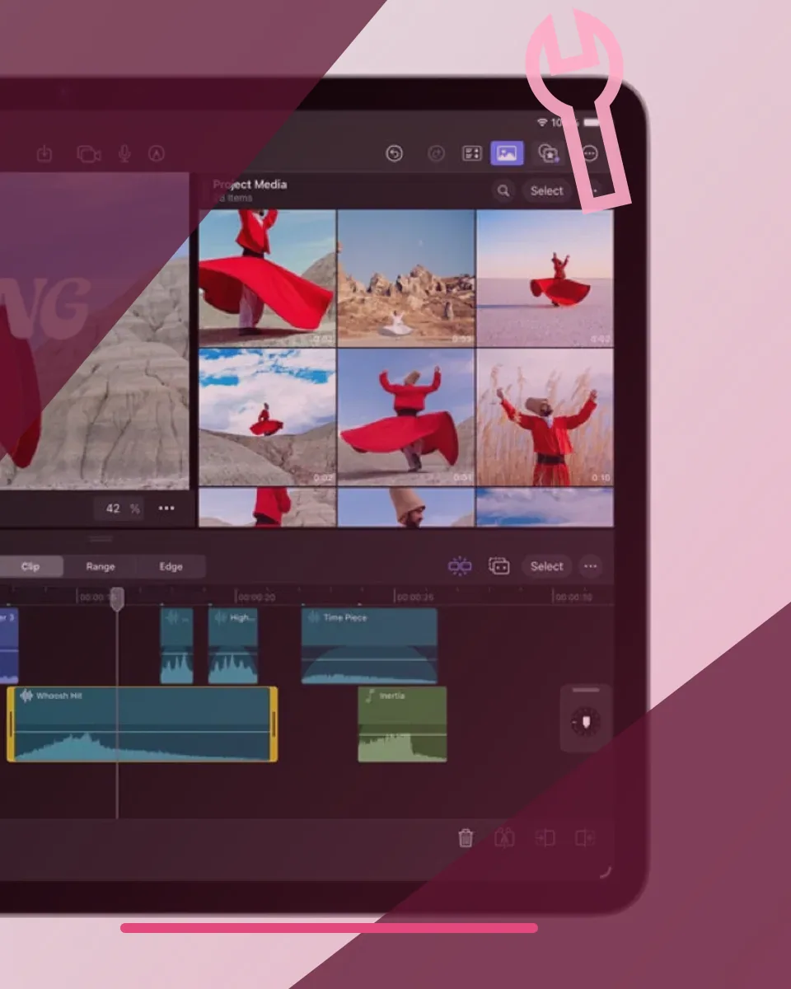Click the Wi-Fi status icon

pyautogui.click(x=541, y=123)
